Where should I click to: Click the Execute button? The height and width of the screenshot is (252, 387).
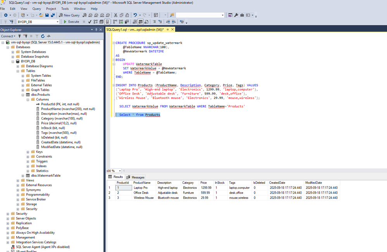(71, 22)
